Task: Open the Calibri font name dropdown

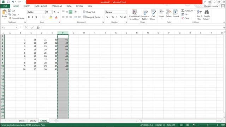Action: point(44,12)
